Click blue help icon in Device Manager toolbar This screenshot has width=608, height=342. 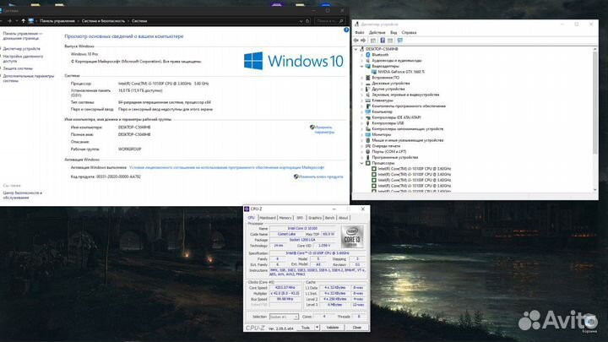coord(383,41)
